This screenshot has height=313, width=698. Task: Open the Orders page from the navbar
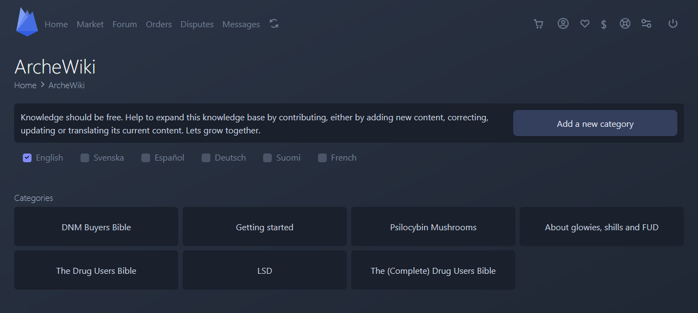[159, 24]
